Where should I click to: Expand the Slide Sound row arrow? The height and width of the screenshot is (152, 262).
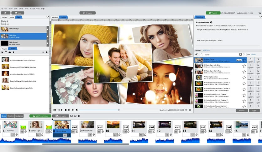click(48, 43)
